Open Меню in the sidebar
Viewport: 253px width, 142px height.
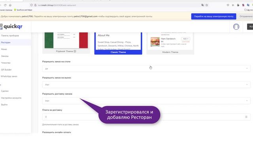click(x=4, y=49)
